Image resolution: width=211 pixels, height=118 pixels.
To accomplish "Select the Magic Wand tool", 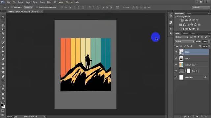I will [3, 29].
